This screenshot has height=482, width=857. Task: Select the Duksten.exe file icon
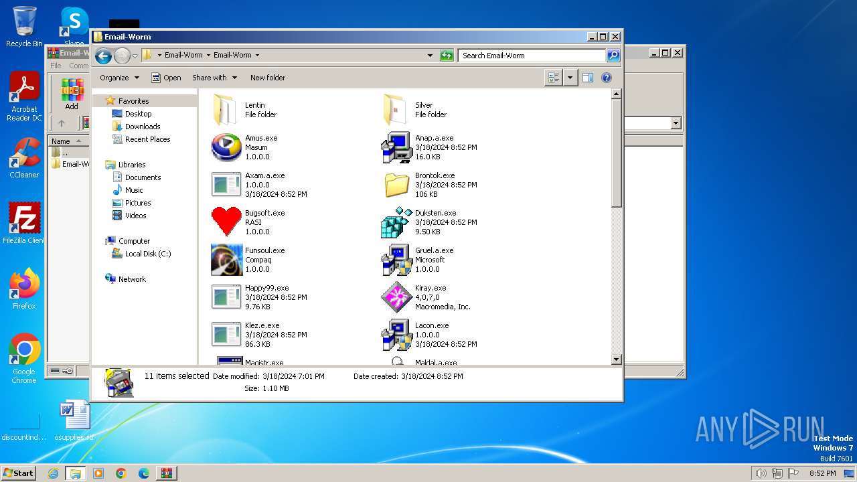(x=396, y=222)
